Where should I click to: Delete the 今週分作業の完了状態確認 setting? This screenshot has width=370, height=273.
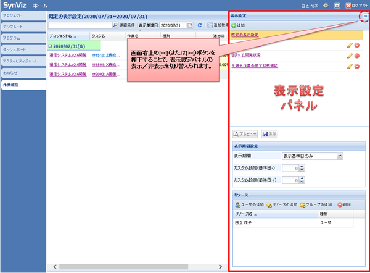click(357, 67)
